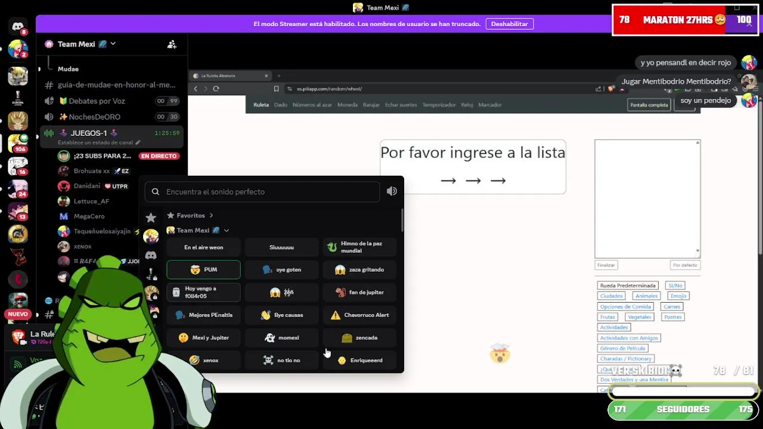Play the PUM soundboard sound
The width and height of the screenshot is (763, 429).
203,270
